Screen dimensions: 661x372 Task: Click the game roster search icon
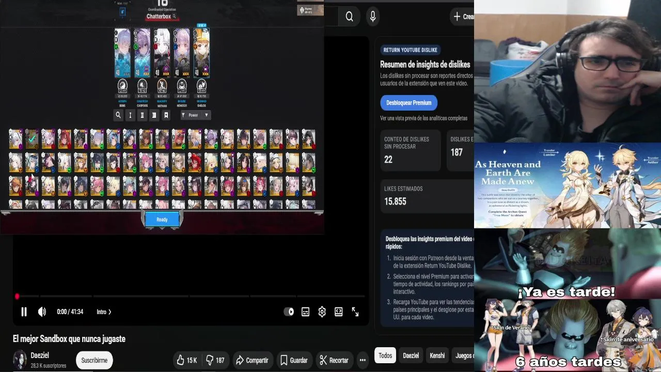(x=118, y=115)
